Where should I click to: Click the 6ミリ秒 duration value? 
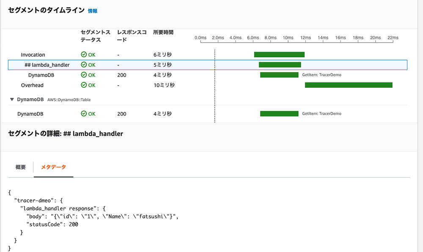tap(162, 54)
